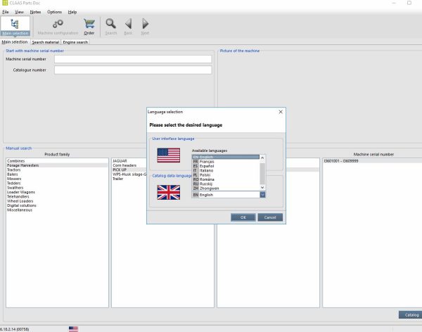Choose IT Italiano in the language list
The image size is (422, 332).
click(226, 170)
